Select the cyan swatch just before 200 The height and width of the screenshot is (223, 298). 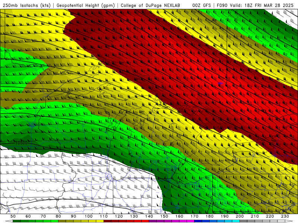coord(236,221)
